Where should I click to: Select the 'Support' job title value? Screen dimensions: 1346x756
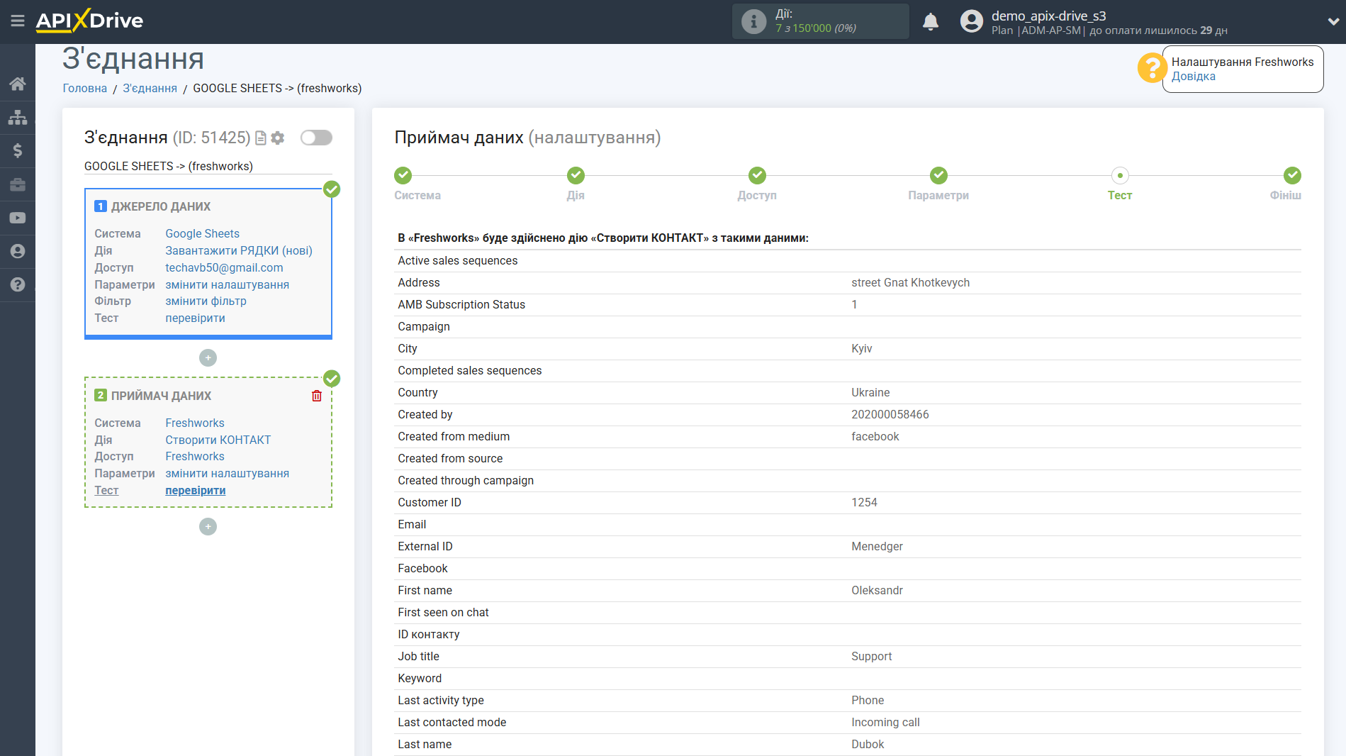pos(871,656)
